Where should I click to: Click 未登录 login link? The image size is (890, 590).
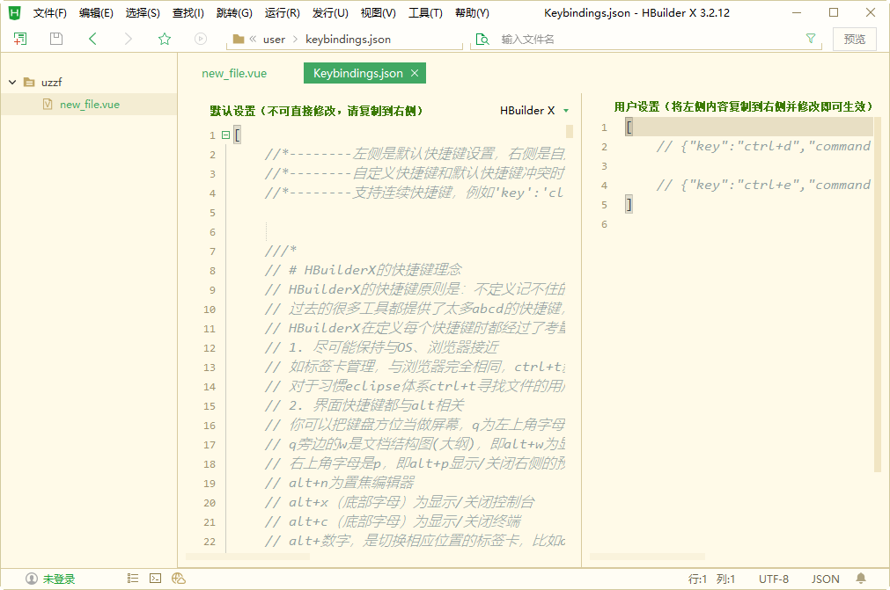coord(59,579)
